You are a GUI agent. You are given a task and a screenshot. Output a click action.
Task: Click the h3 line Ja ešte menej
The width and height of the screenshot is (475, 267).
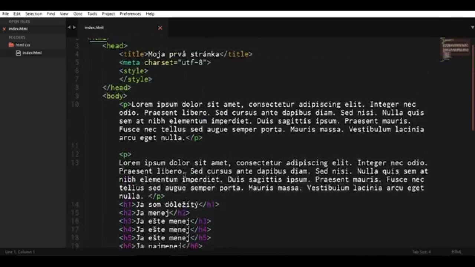pos(165,221)
